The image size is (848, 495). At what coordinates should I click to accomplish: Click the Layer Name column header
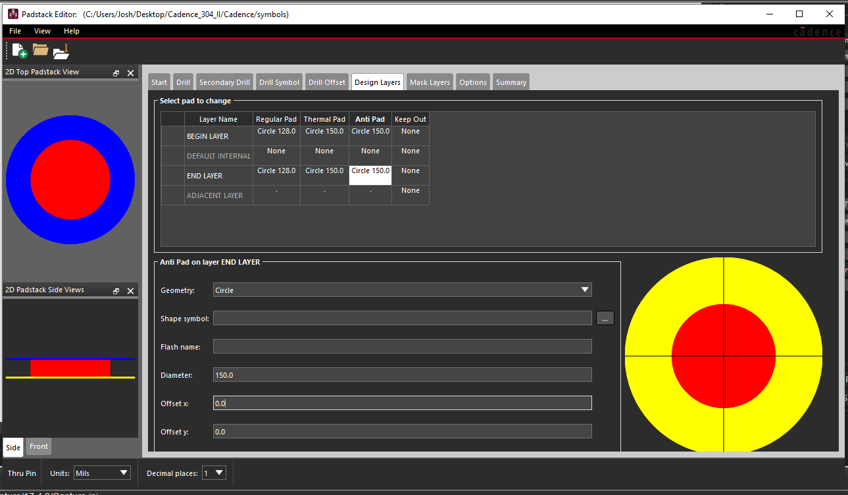(x=218, y=119)
